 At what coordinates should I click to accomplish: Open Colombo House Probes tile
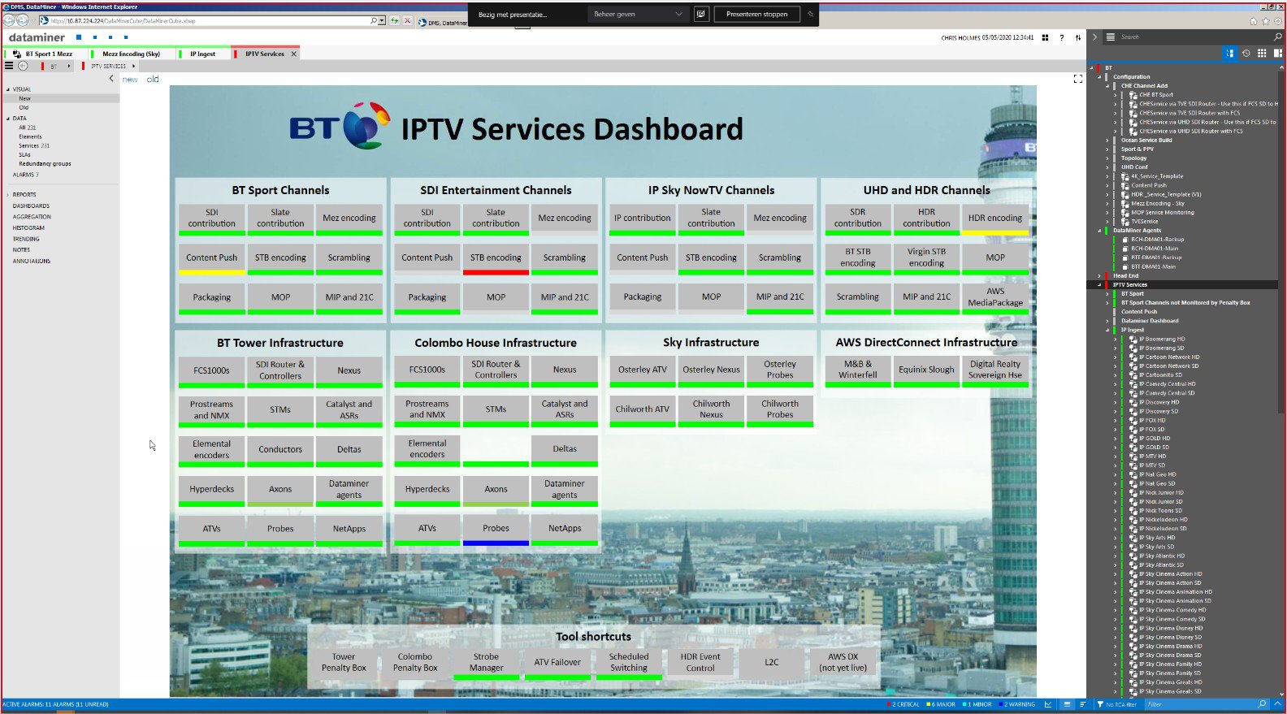496,530
